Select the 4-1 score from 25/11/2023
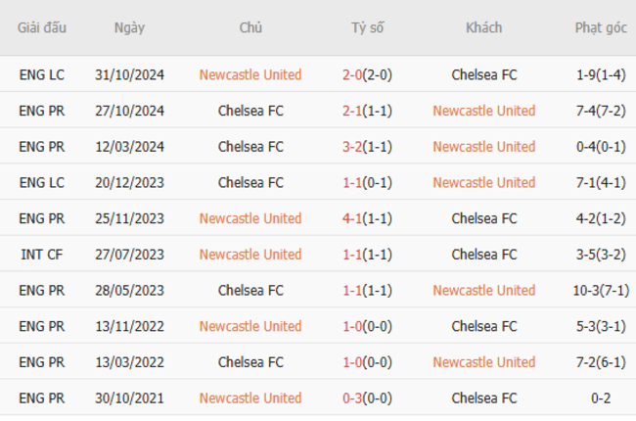 (x=367, y=218)
